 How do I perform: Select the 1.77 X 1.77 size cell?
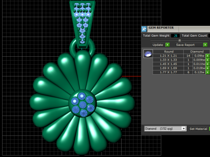pos(168,72)
